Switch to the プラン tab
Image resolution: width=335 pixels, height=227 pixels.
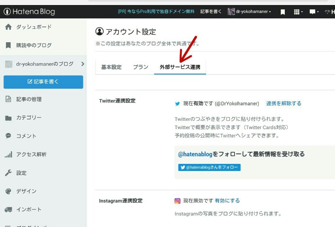(x=141, y=67)
